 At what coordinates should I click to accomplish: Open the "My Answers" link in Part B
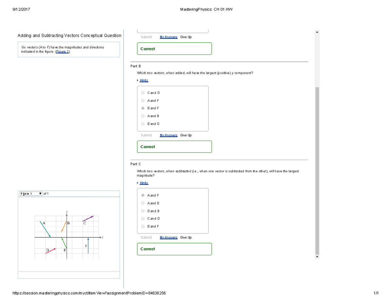click(x=169, y=135)
